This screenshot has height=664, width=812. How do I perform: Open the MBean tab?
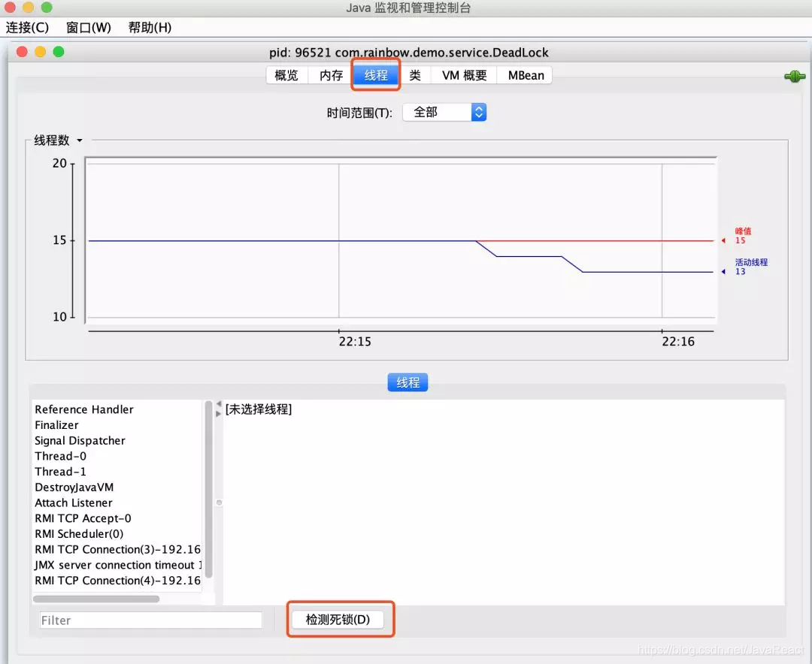(x=525, y=76)
